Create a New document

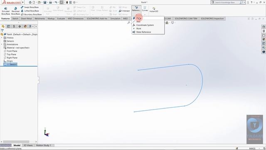[x=34, y=2]
